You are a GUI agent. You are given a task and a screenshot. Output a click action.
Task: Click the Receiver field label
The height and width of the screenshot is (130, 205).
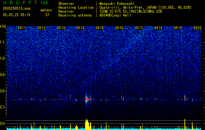66,11
